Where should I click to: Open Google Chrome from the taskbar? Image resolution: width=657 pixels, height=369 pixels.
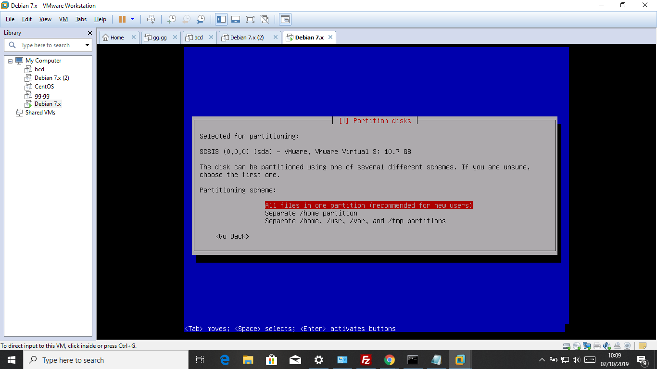390,360
